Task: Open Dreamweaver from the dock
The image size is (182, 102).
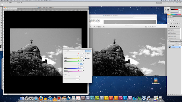Action: (x=97, y=98)
